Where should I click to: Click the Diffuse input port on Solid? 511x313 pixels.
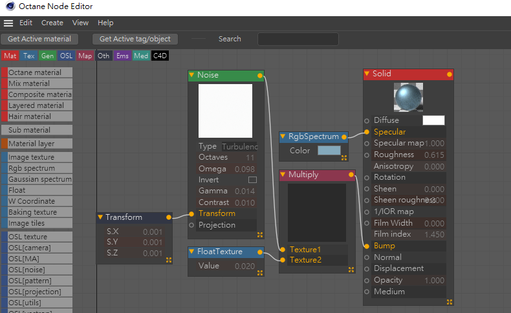(x=367, y=121)
